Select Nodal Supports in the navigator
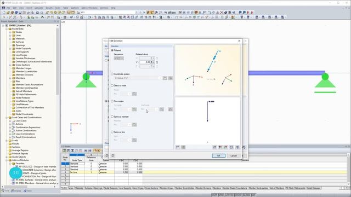Viewport: 351px width, 197px height. [23, 49]
